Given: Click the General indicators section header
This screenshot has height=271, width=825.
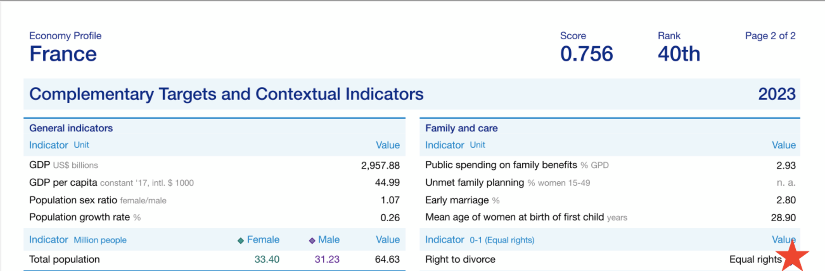Looking at the screenshot, I should tap(71, 128).
